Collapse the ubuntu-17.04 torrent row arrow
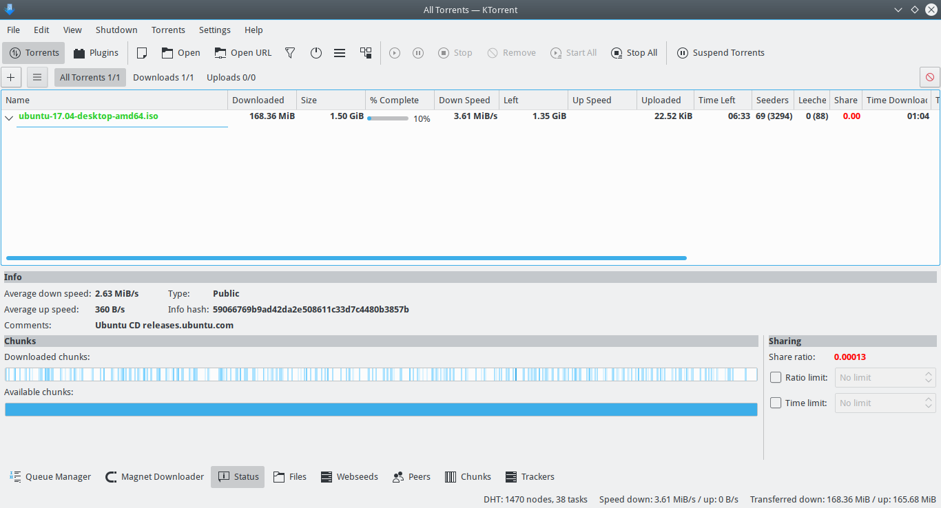 click(x=10, y=118)
